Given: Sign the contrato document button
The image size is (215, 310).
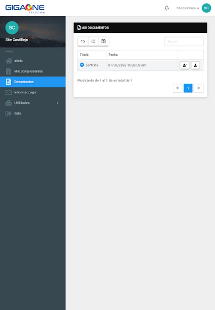Looking at the screenshot, I should click(185, 65).
